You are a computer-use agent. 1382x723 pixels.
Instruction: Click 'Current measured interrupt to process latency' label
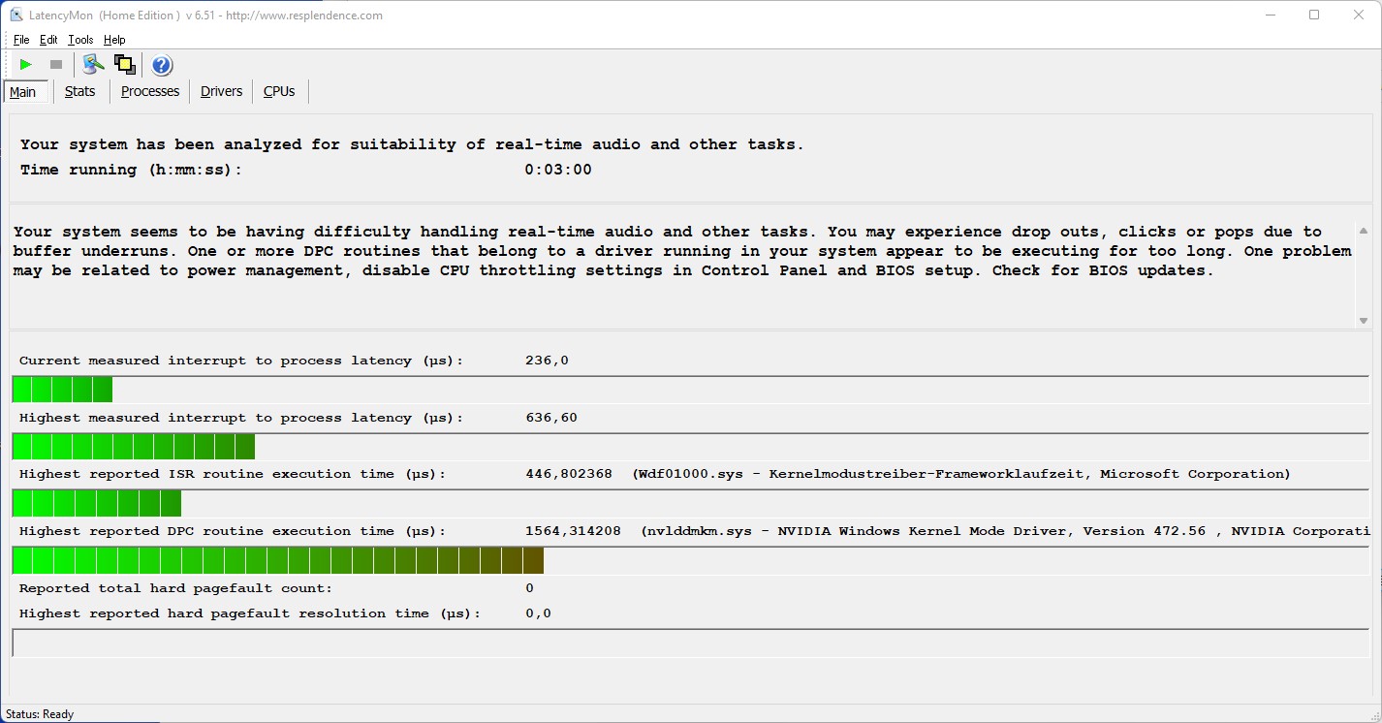[241, 361]
